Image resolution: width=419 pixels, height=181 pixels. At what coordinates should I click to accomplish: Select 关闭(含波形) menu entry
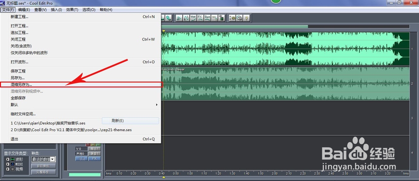(81, 46)
